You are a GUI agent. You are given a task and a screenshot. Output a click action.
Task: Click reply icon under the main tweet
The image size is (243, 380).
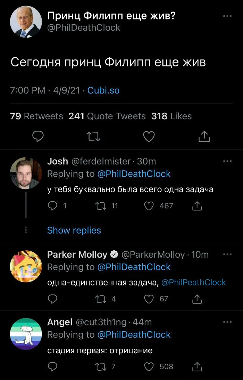[37, 137]
